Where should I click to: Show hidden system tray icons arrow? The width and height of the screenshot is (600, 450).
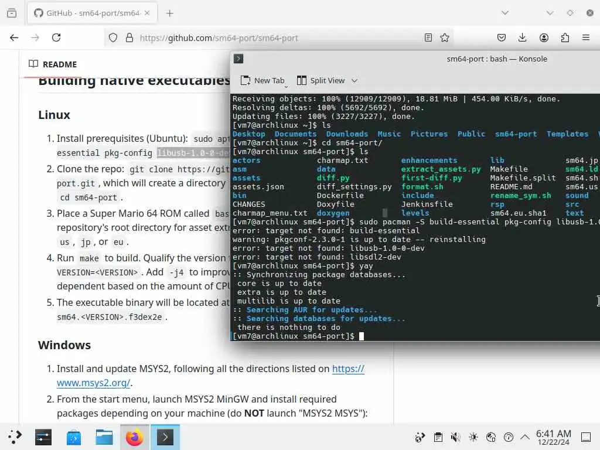point(525,437)
